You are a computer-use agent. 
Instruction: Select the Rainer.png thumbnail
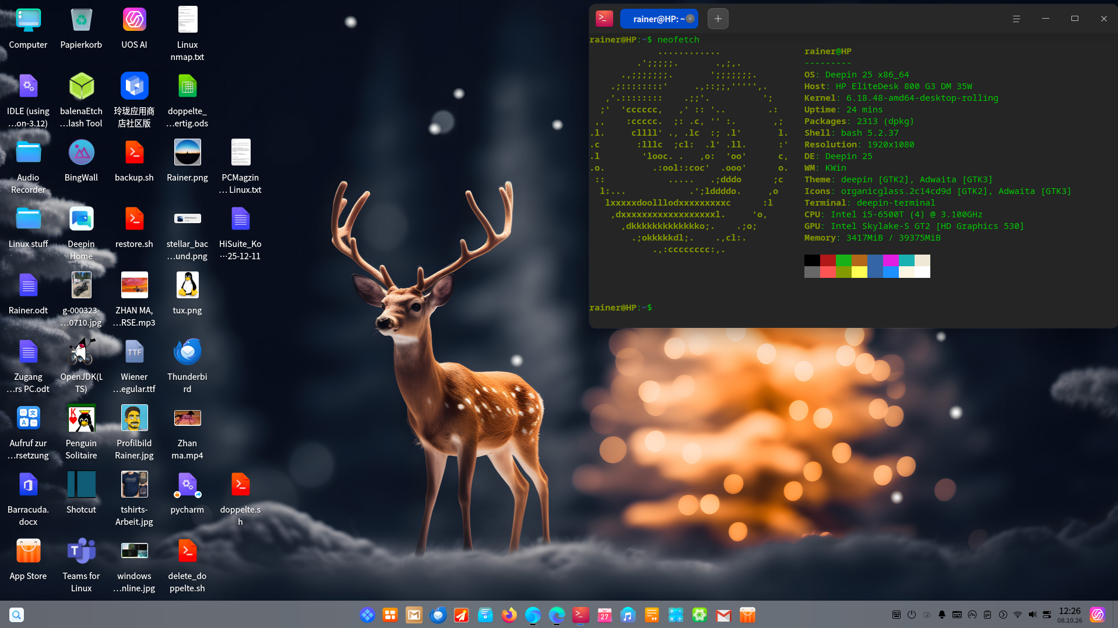187,161
